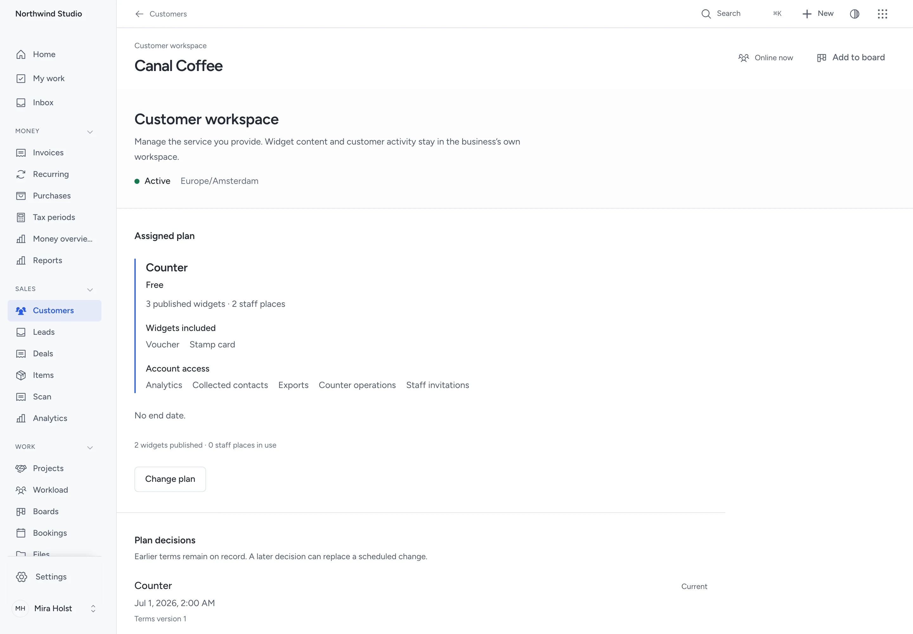
Task: Click the "Collected contacts" access label
Action: coord(230,385)
